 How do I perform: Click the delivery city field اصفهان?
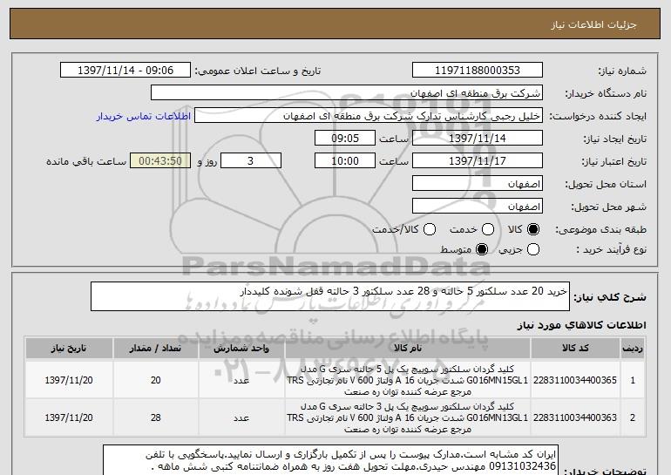(478, 207)
